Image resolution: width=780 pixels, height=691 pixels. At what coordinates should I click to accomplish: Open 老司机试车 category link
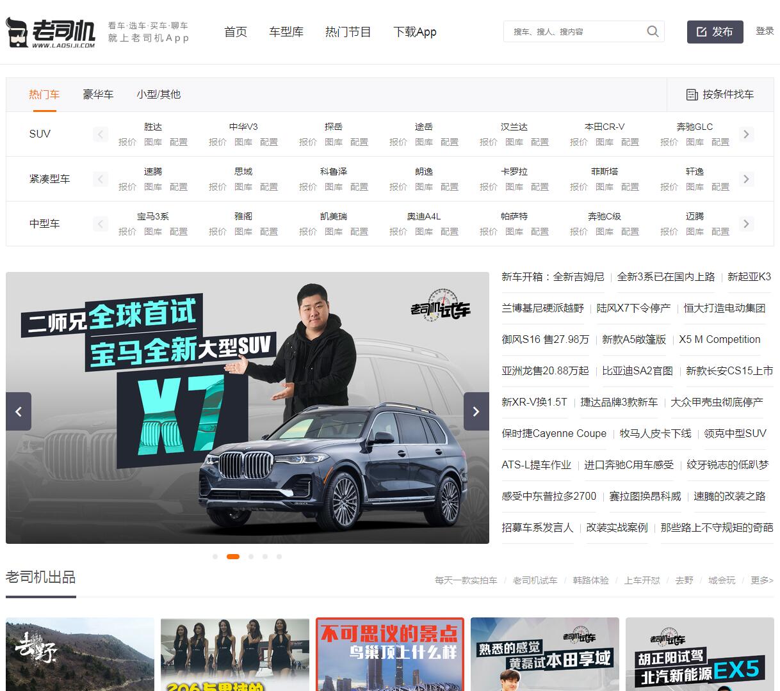coord(535,580)
